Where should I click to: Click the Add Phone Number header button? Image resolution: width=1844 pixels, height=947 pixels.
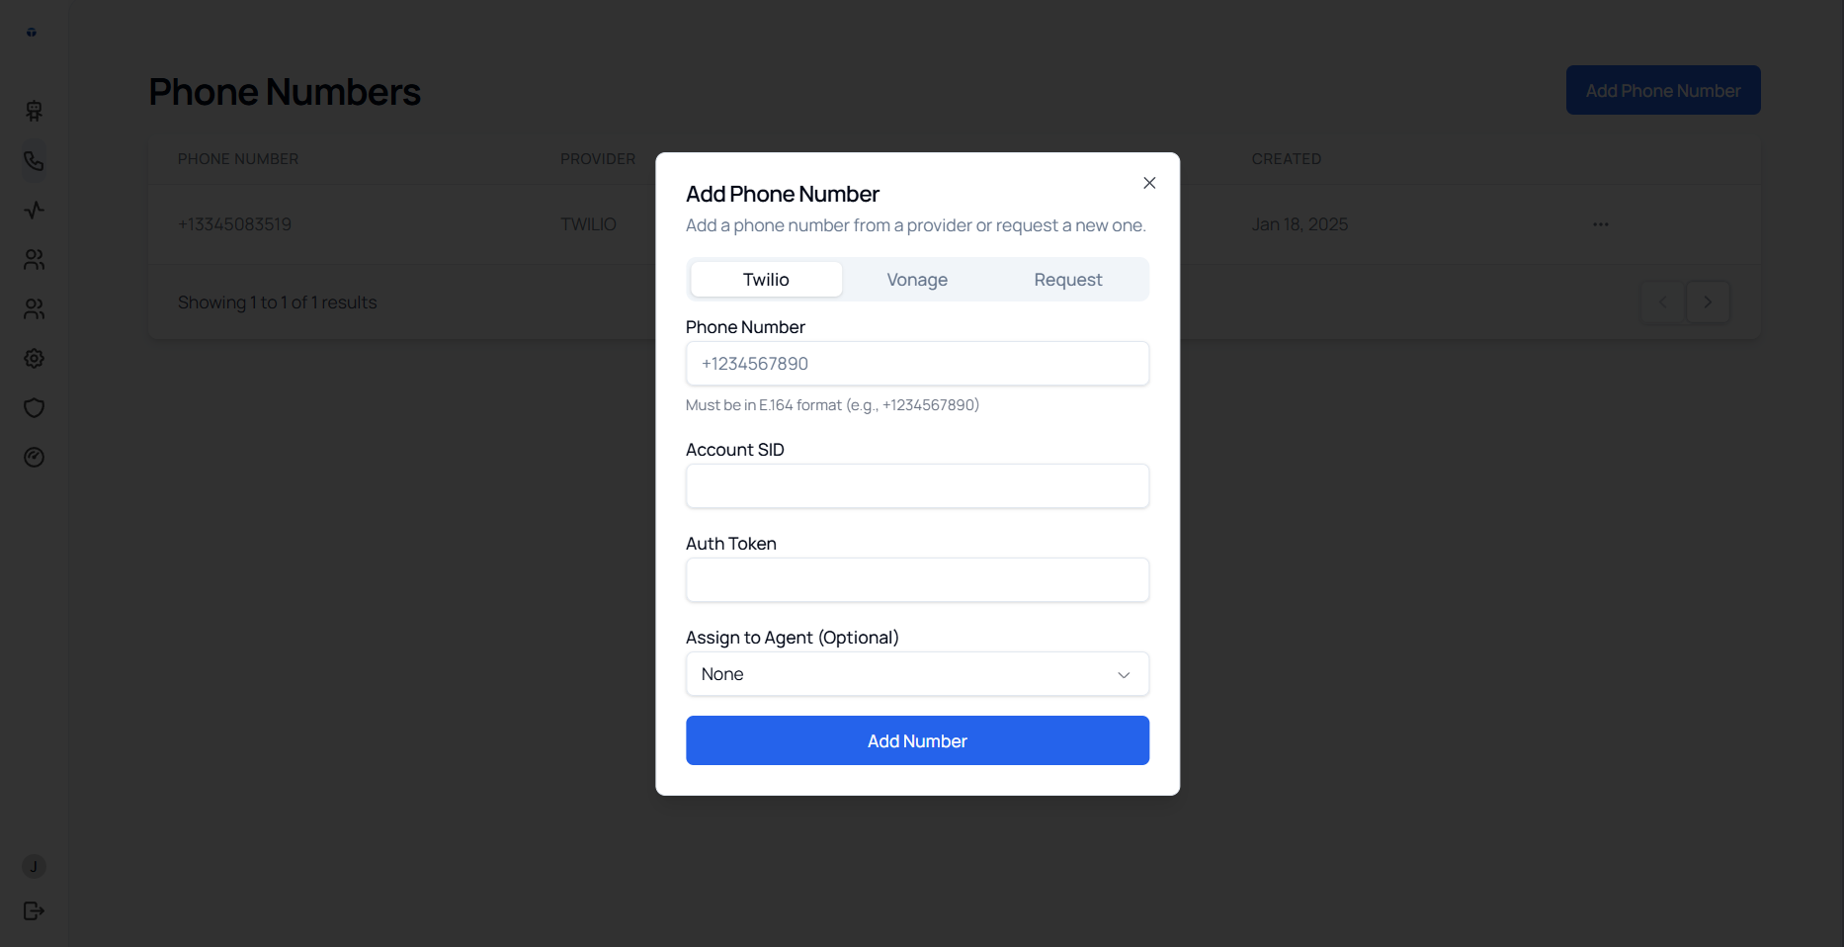(x=1663, y=90)
